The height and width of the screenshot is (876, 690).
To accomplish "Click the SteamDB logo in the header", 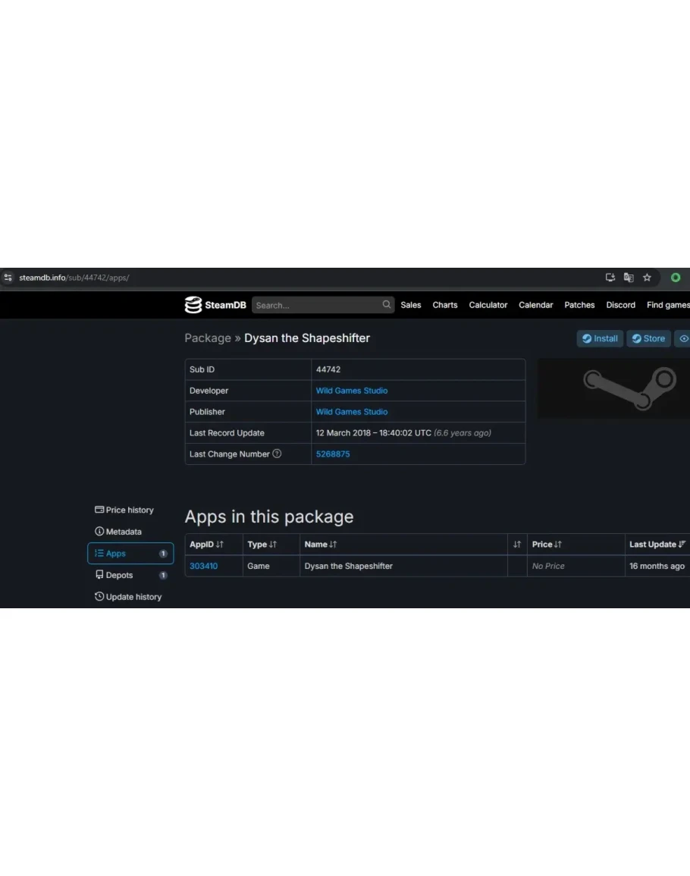I will point(215,305).
